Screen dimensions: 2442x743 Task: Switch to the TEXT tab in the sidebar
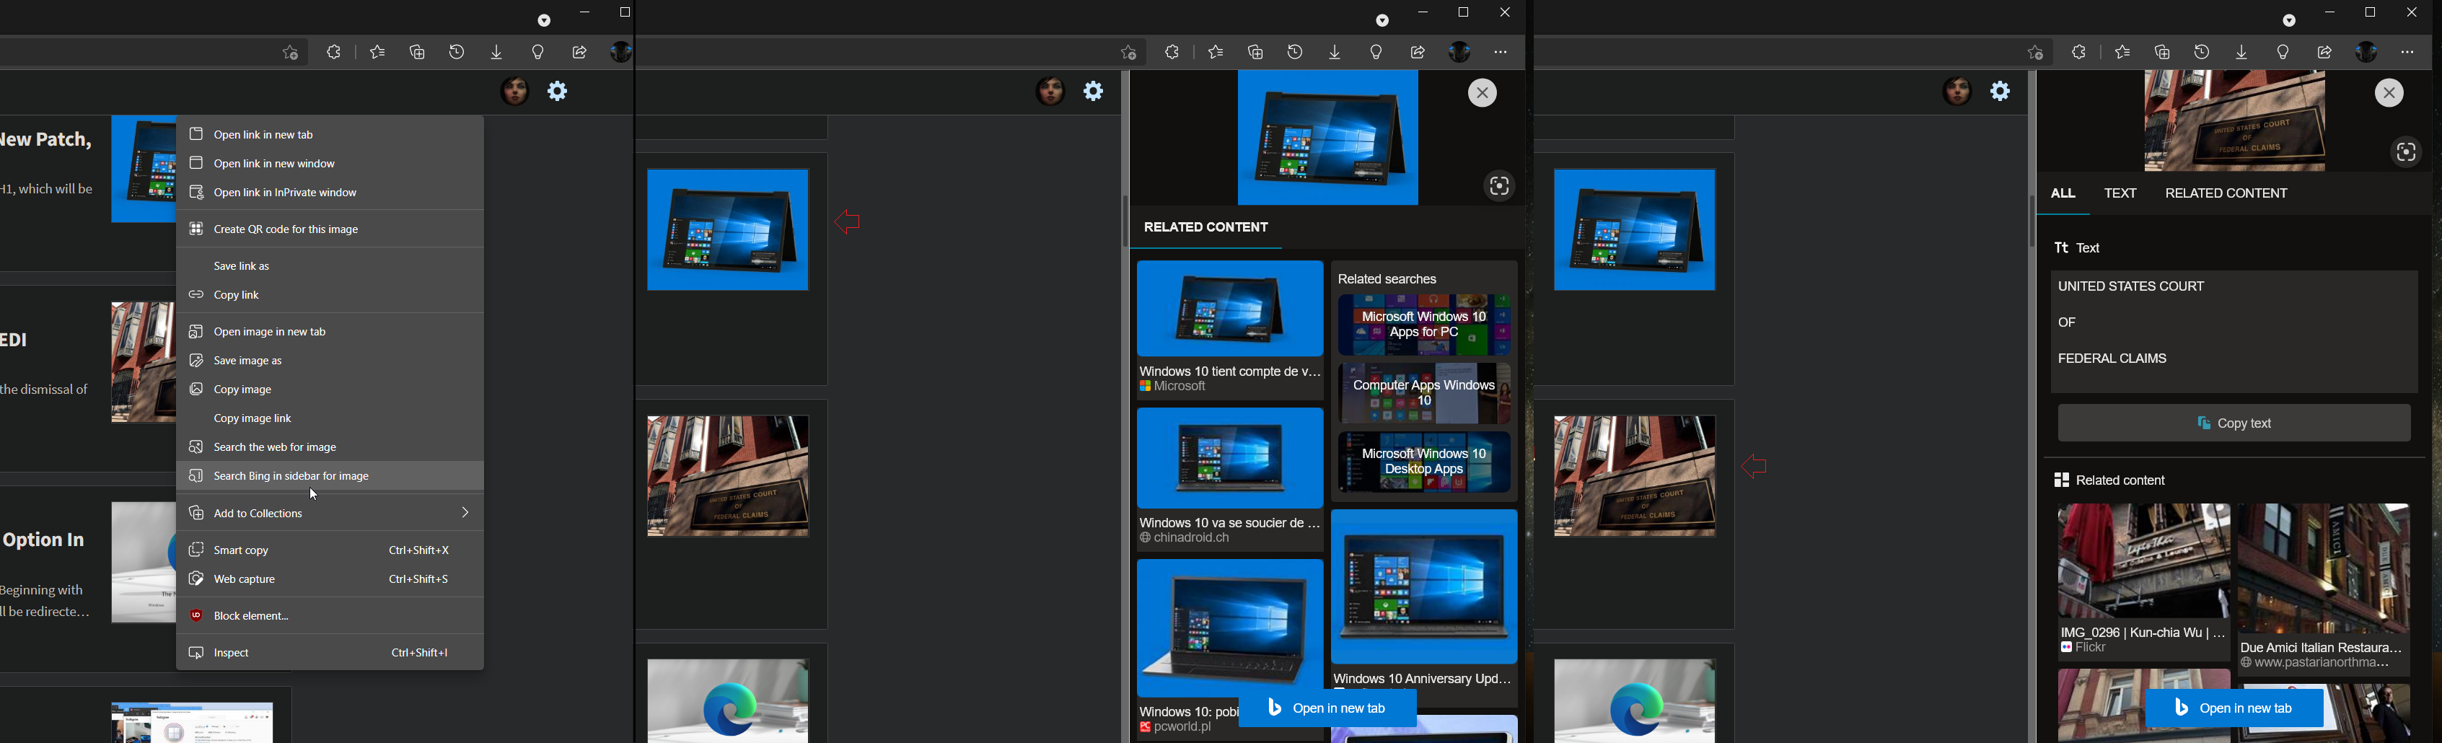(2120, 193)
